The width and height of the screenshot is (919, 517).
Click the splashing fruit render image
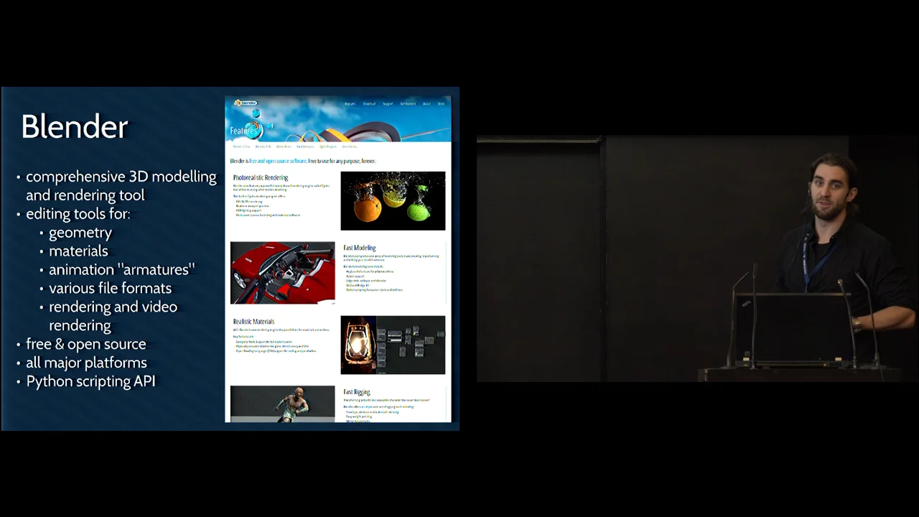point(393,200)
